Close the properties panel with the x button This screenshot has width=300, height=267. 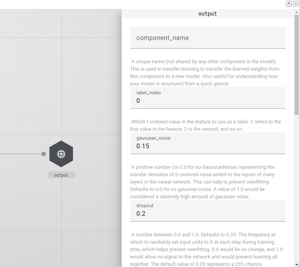pyautogui.click(x=296, y=3)
